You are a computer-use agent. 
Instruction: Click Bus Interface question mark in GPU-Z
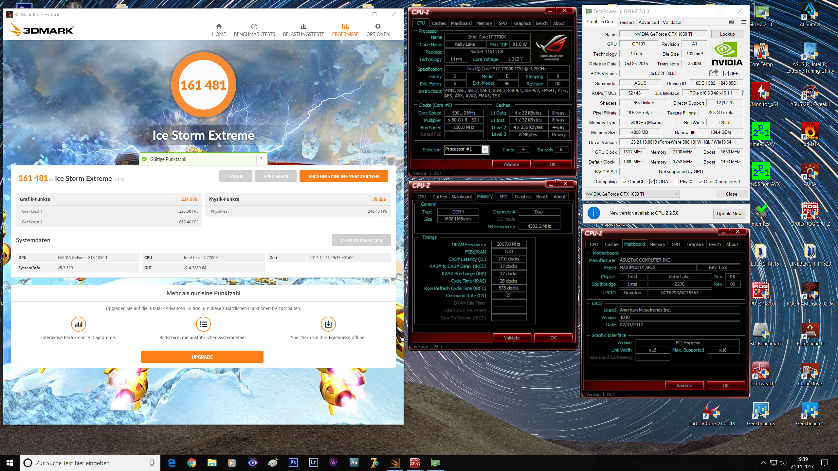coord(742,93)
